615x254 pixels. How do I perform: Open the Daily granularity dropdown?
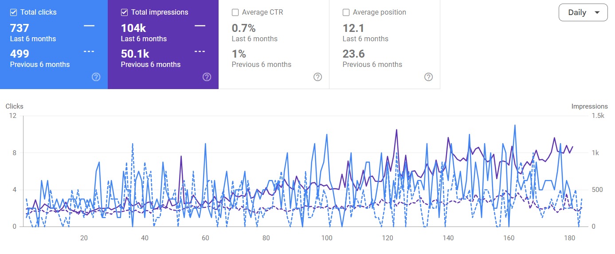(583, 12)
